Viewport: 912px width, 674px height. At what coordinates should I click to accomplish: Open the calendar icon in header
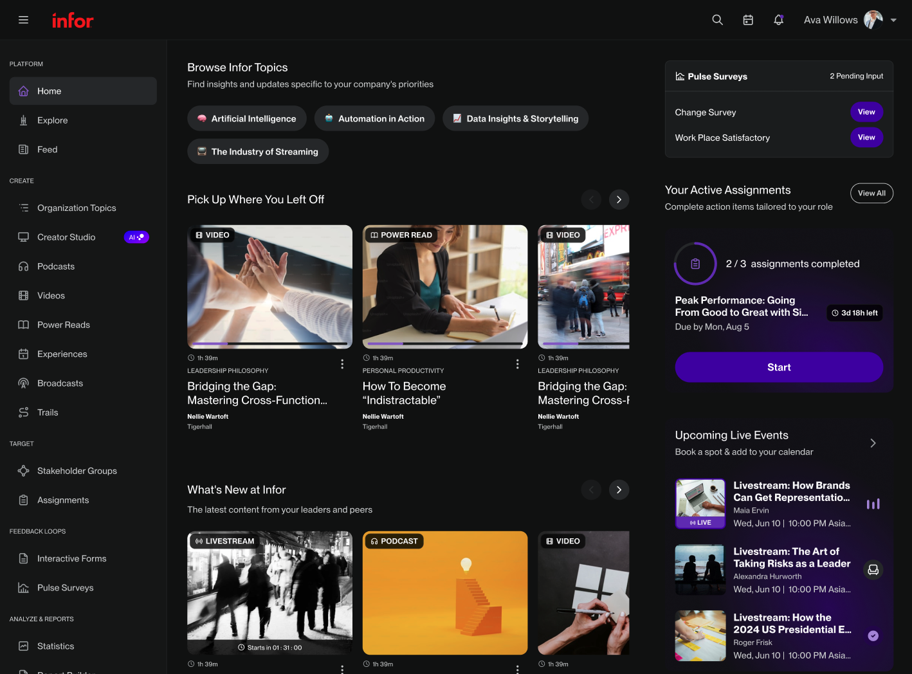click(x=748, y=20)
